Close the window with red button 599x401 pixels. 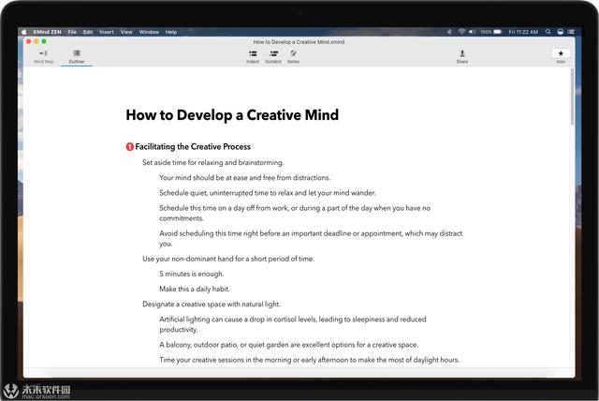pyautogui.click(x=29, y=41)
